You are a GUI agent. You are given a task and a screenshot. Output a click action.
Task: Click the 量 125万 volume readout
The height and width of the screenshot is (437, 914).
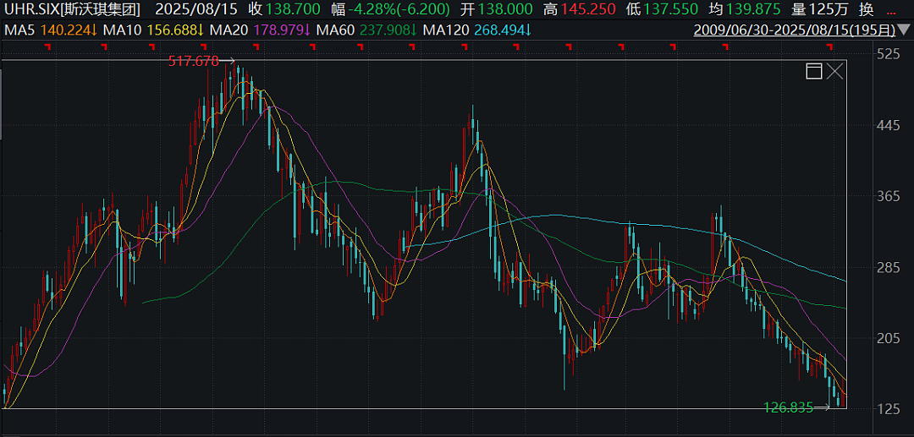tap(823, 8)
